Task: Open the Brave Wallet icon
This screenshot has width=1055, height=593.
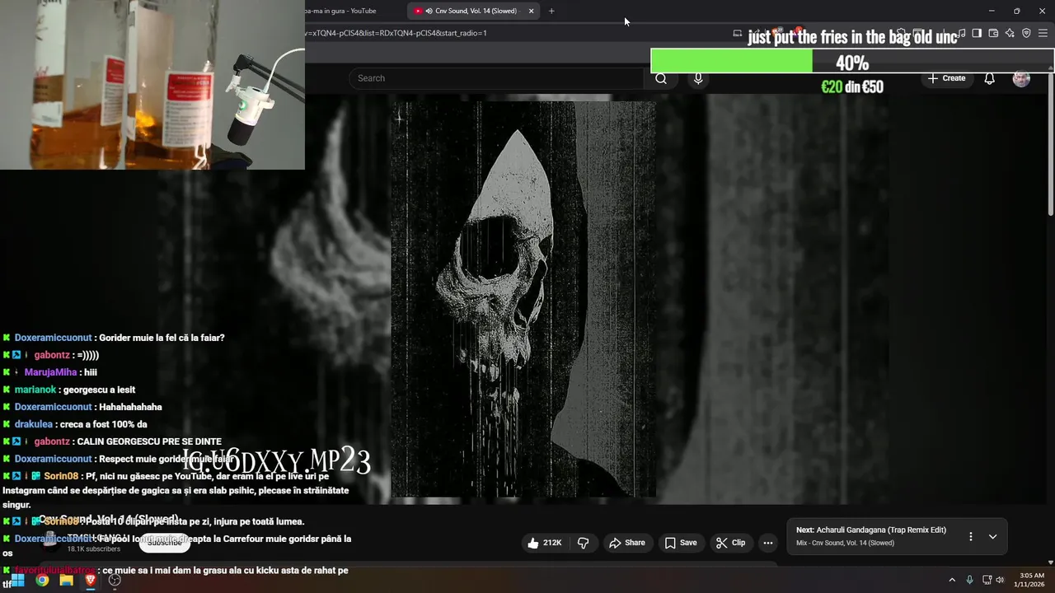Action: 993,33
